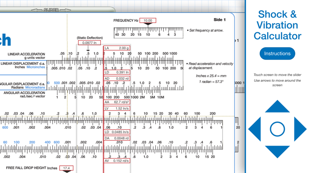Click the AA 62.7 rd/s² readout
The height and width of the screenshot is (173, 309).
[117, 102]
